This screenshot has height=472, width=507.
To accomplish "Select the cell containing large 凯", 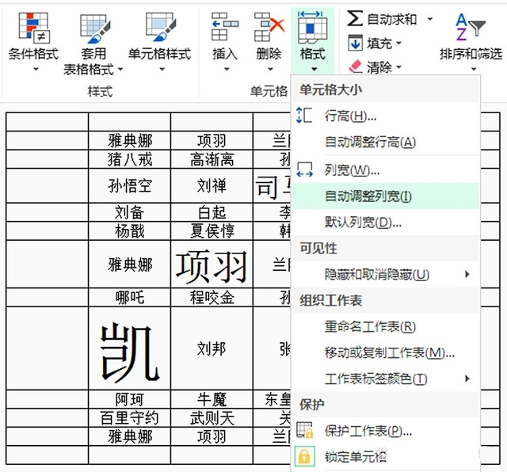I will point(129,348).
